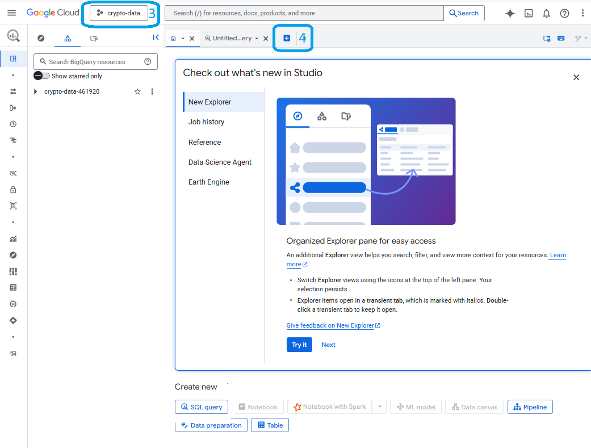Click the keyboard shortcuts toolbar icon
This screenshot has width=591, height=448.
tap(561, 37)
